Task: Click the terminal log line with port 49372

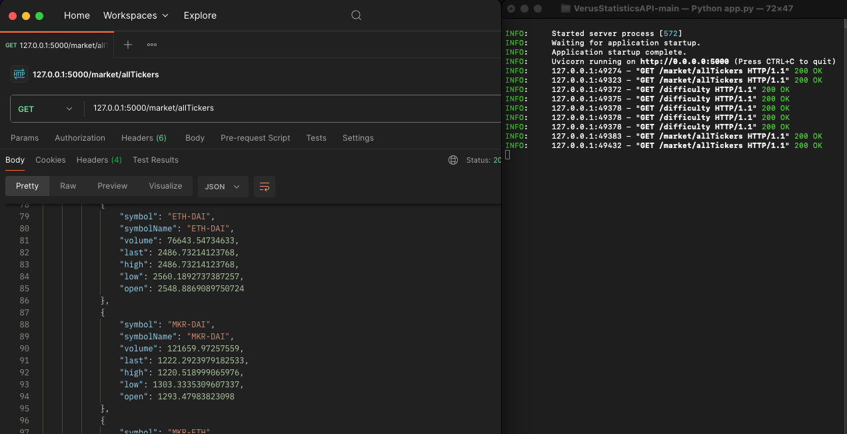Action: tap(647, 89)
